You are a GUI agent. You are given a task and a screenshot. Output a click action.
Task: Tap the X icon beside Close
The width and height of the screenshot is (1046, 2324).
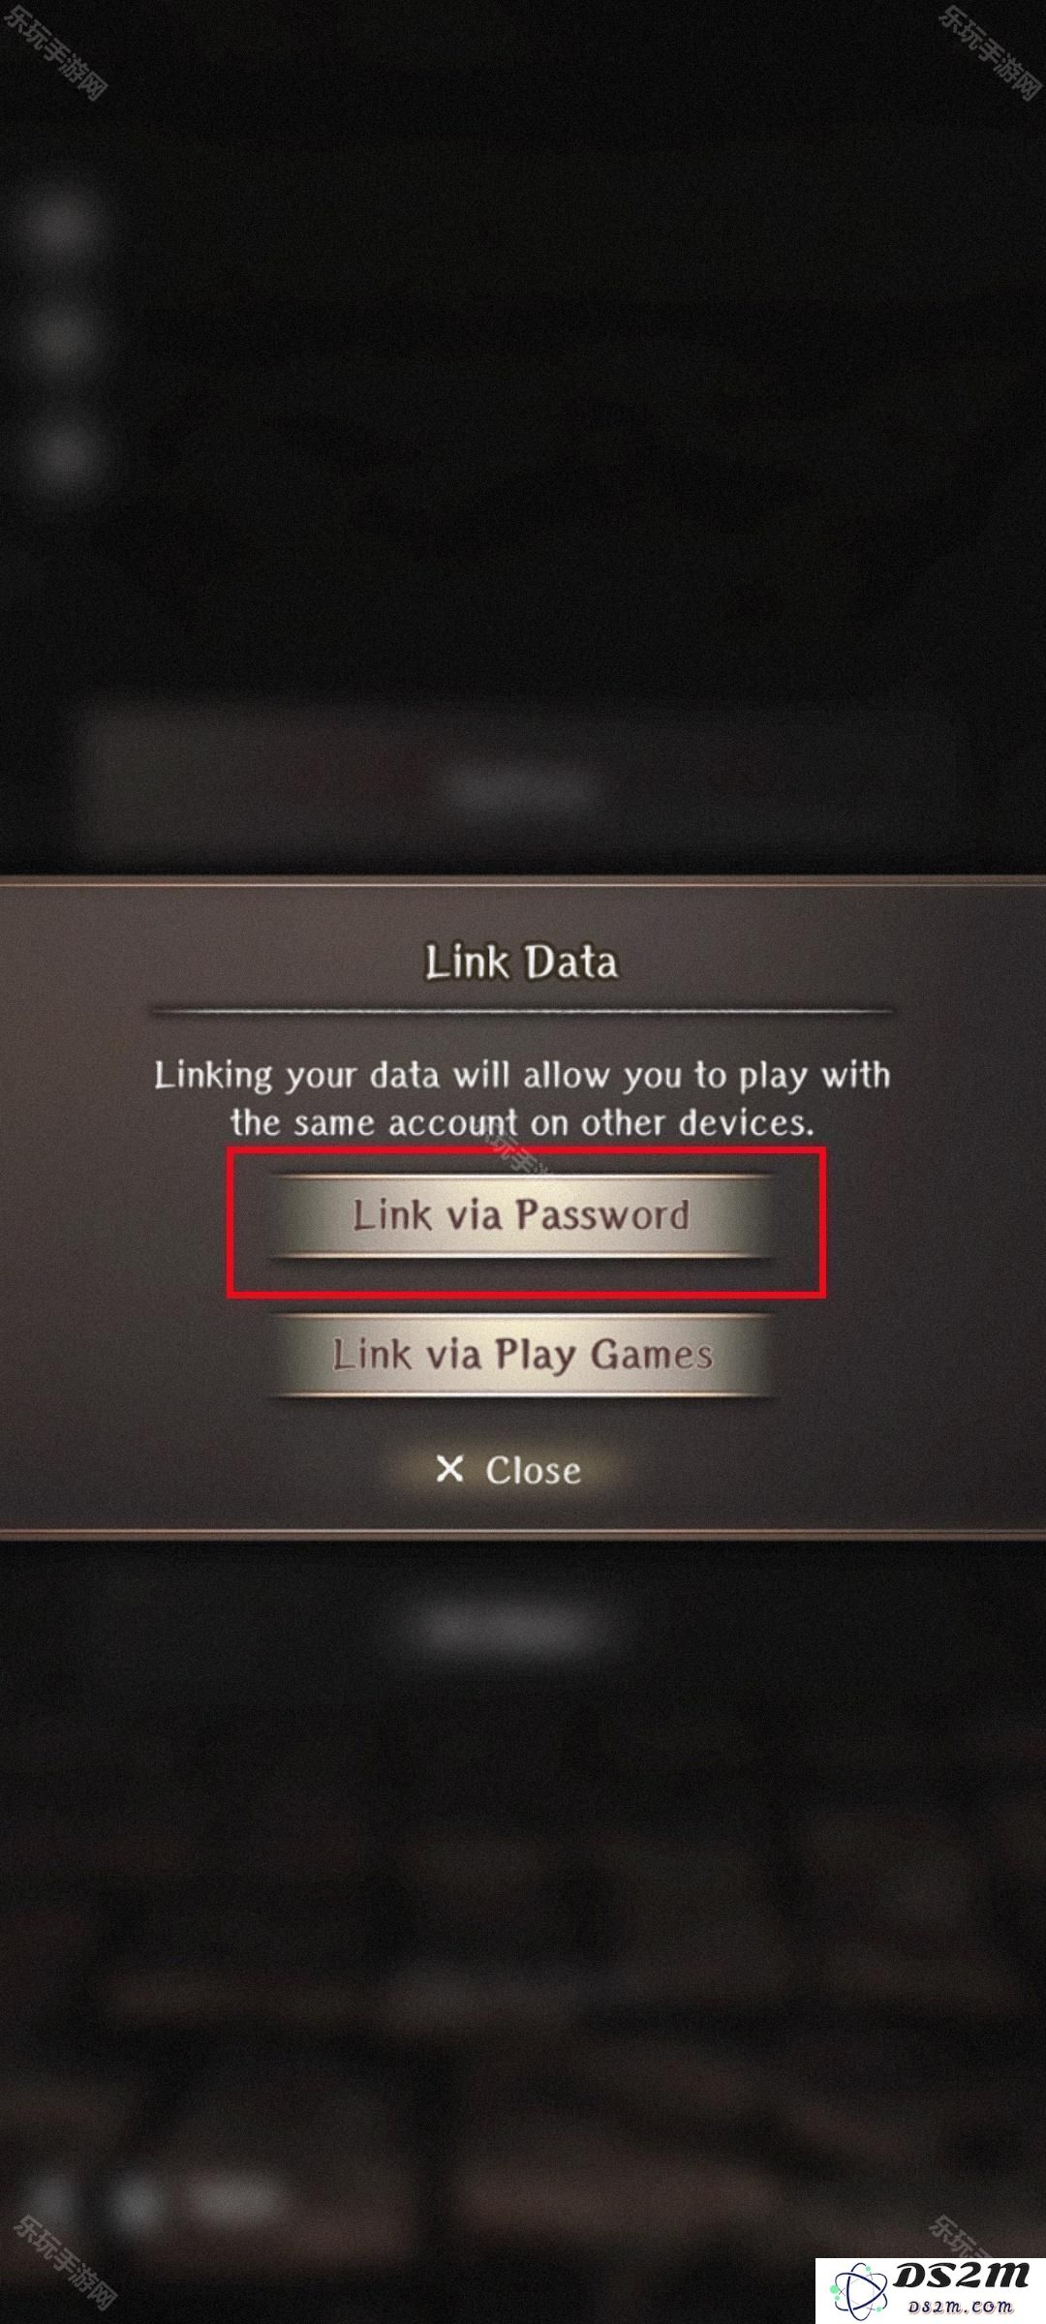click(449, 1469)
